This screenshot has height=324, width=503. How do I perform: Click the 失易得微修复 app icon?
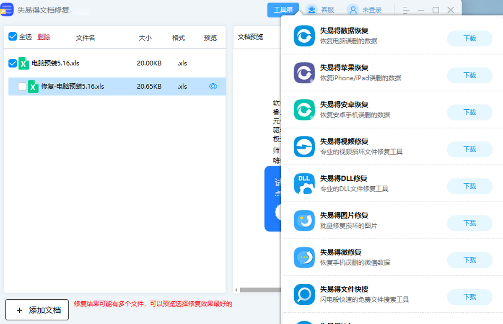(304, 257)
